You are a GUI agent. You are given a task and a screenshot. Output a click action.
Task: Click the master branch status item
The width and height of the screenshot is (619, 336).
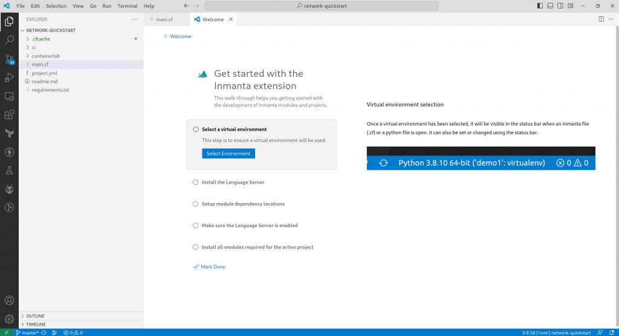point(27,332)
